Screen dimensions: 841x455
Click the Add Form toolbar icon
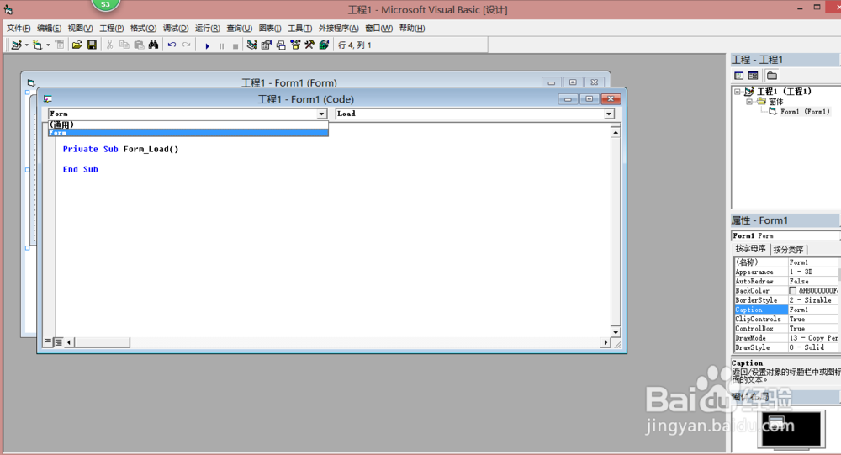pos(37,45)
